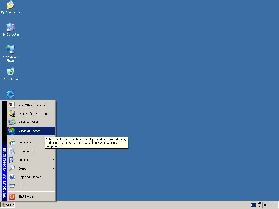Screen dimensions: 279x209
Task: Click the taskbar clock
Action: coord(272,205)
